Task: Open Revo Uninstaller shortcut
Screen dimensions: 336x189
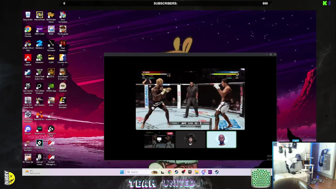Action: (63, 17)
